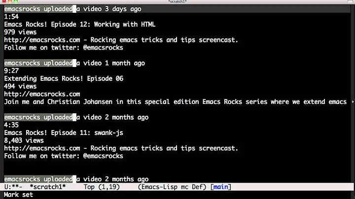
Task: Click "a video 3 days ago" text
Action: click(x=109, y=9)
